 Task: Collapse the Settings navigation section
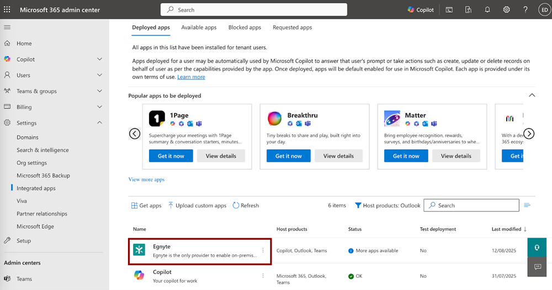[99, 123]
